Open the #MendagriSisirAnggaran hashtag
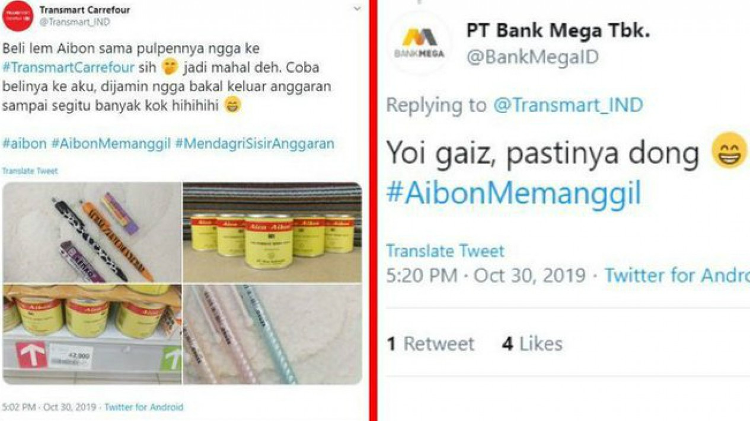Viewport: 750px width, 421px height. (254, 143)
